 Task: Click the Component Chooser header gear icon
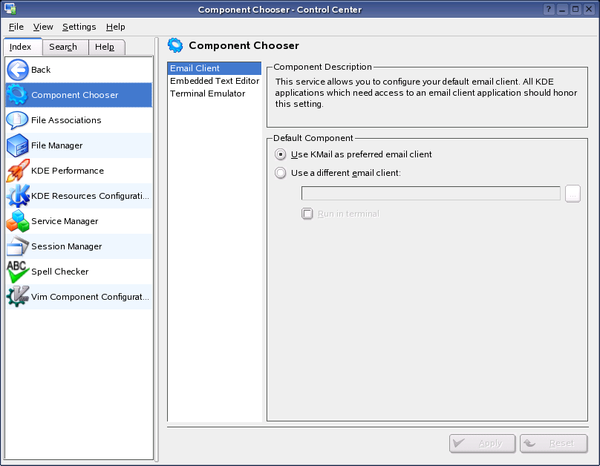[x=175, y=45]
